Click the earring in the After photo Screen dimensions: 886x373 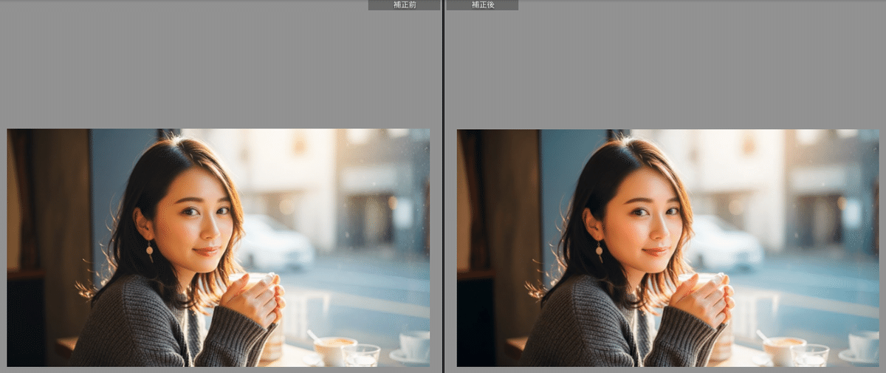coord(599,250)
